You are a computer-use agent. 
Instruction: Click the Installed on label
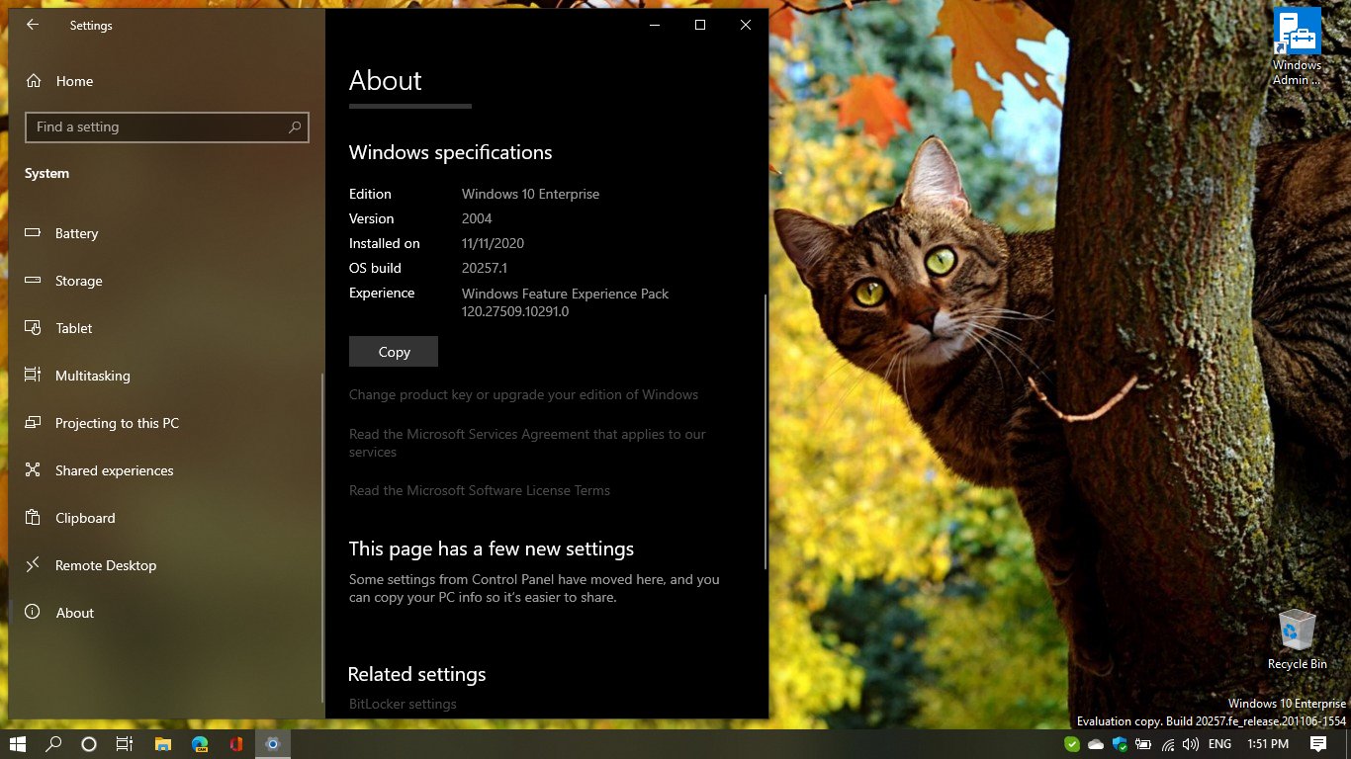click(x=384, y=243)
